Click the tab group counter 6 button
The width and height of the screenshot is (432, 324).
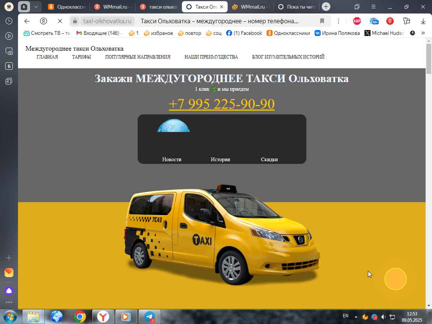click(24, 7)
